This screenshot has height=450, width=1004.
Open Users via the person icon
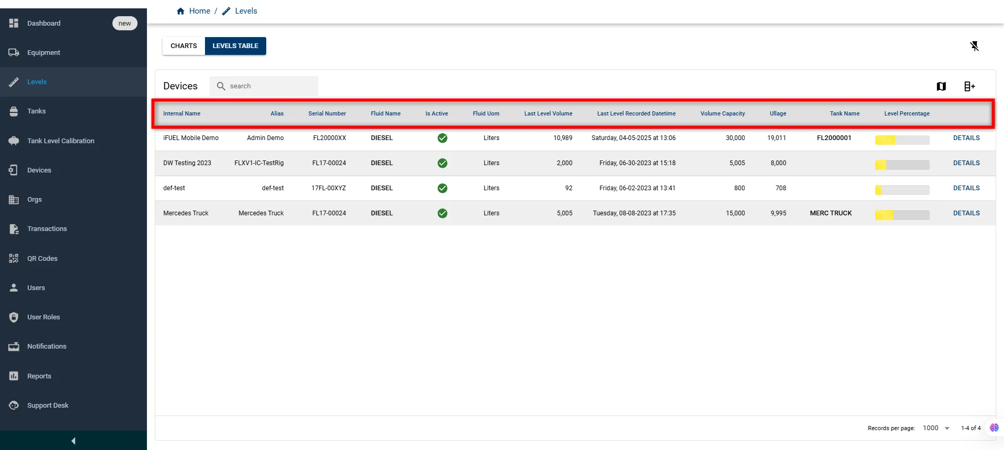14,287
